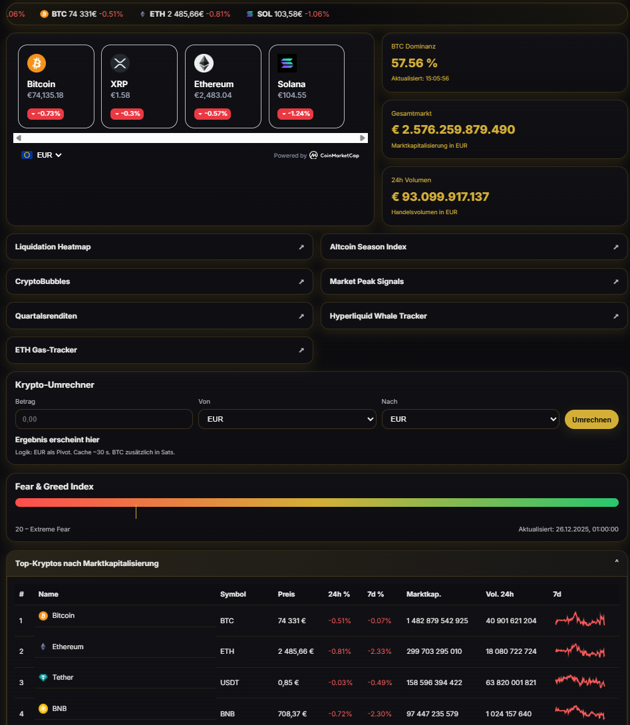Click external arrow icon on Liquidation Heatmap

(301, 247)
